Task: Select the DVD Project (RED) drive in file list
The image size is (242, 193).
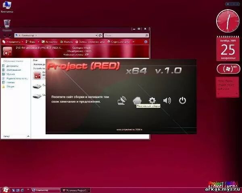Action: click(x=39, y=75)
